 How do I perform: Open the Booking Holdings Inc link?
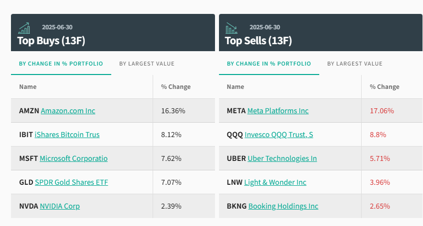tap(283, 206)
